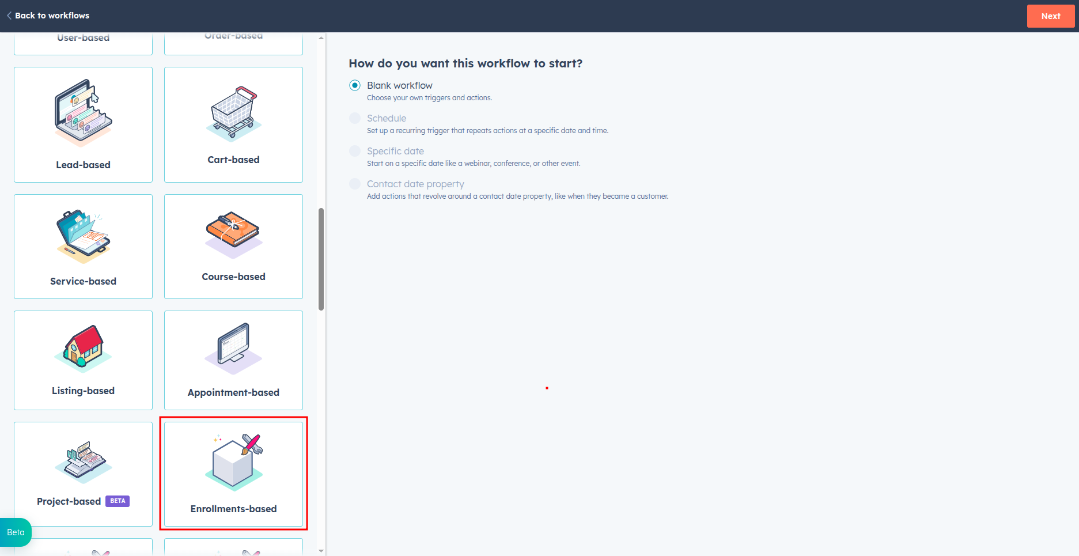Click the Course-based notebook icon

pos(233,234)
